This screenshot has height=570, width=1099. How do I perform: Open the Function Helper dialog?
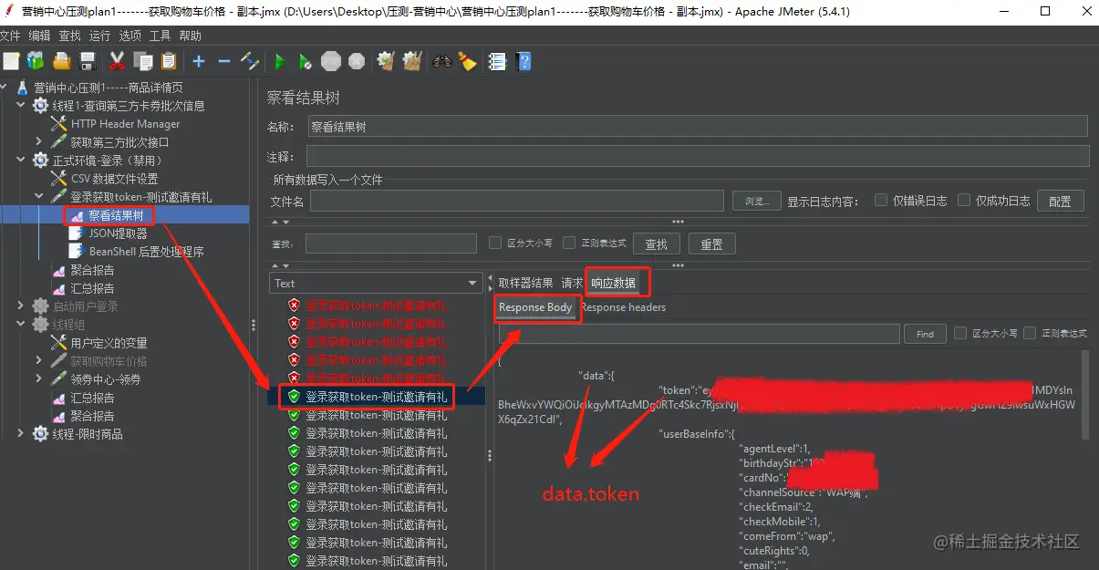[x=497, y=61]
